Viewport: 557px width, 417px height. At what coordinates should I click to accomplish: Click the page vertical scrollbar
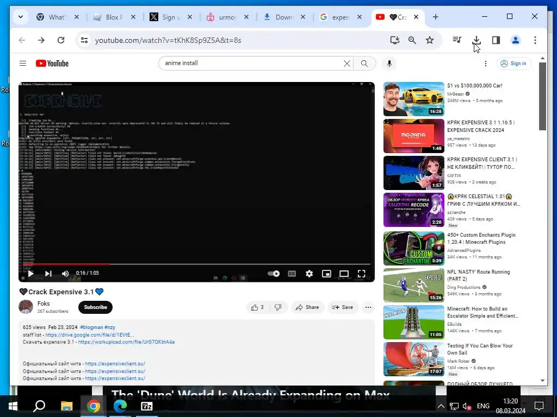tap(542, 96)
